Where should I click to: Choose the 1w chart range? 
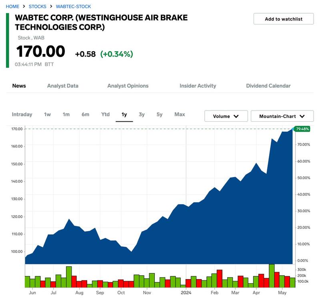click(47, 115)
